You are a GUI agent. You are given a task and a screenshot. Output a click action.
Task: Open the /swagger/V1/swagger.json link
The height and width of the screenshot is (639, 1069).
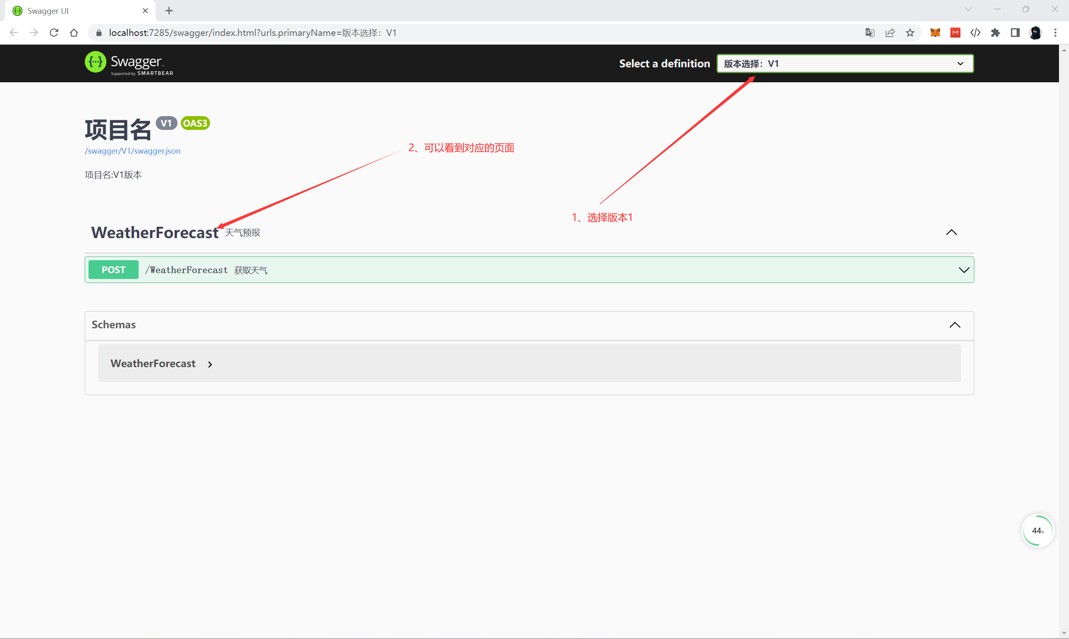[133, 151]
